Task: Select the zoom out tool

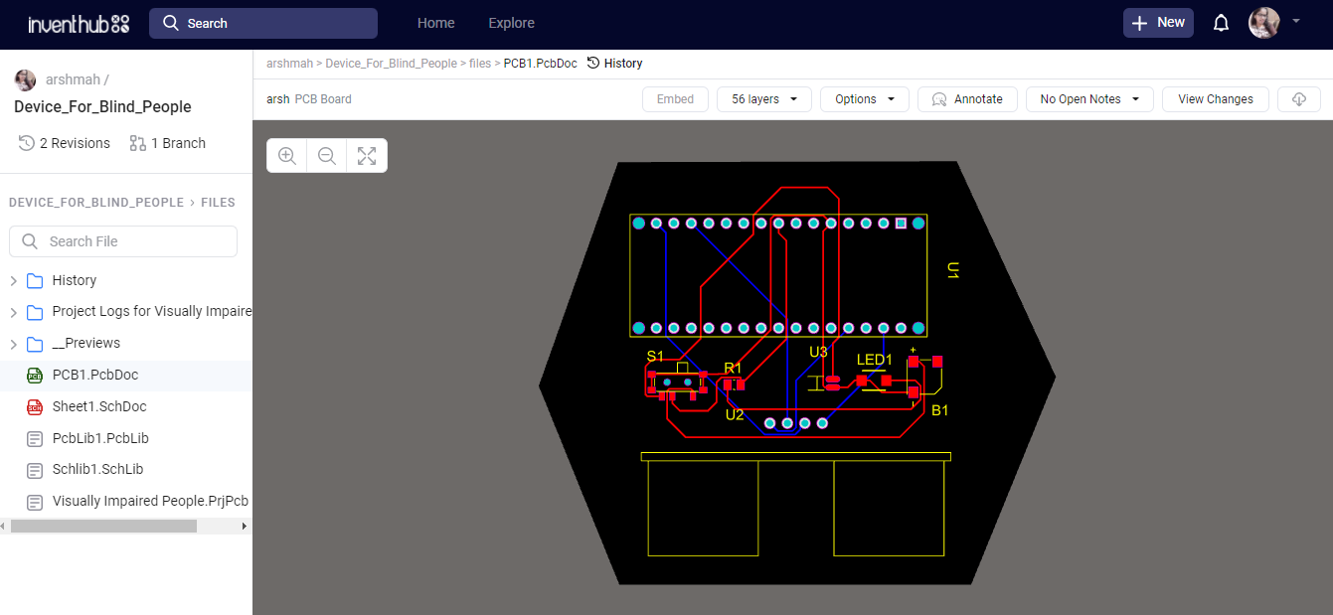Action: click(x=326, y=155)
